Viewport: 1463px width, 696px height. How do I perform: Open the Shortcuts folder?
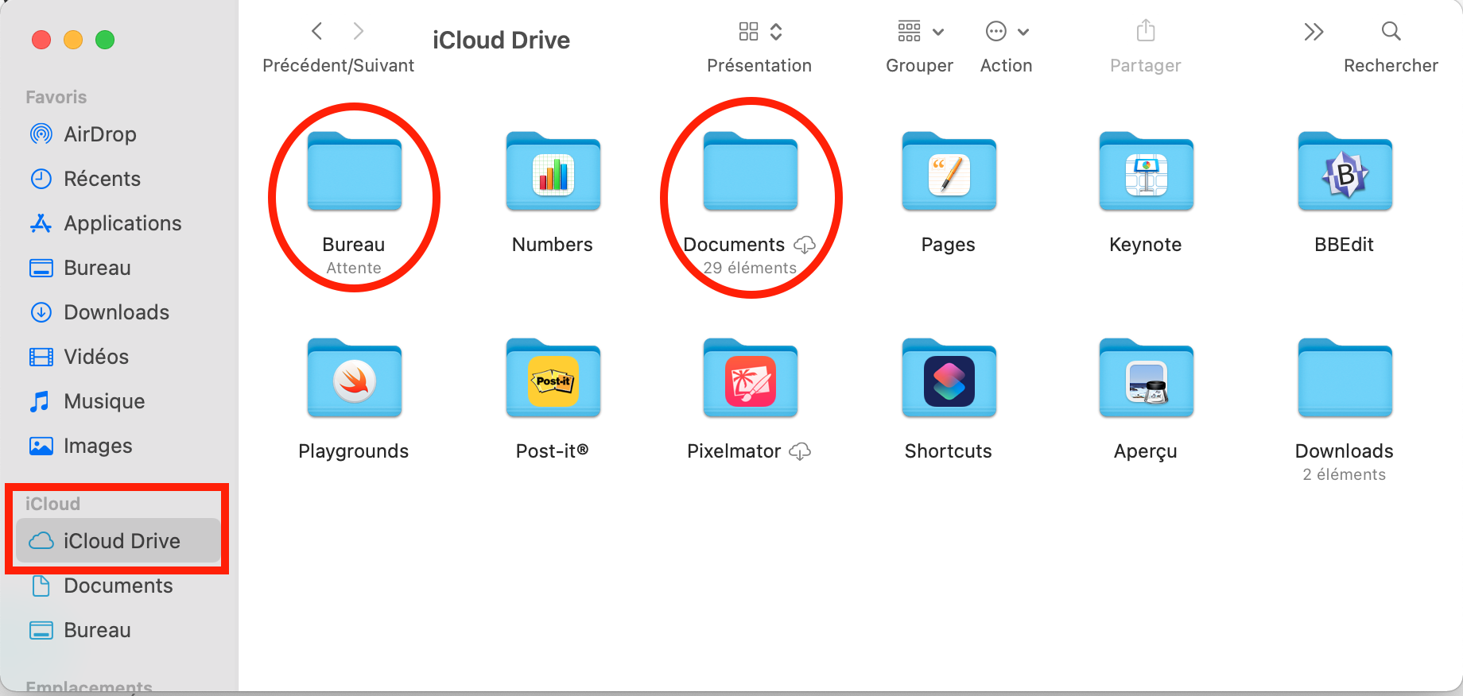click(948, 379)
